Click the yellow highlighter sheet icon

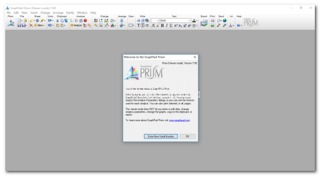pyautogui.click(x=31, y=21)
